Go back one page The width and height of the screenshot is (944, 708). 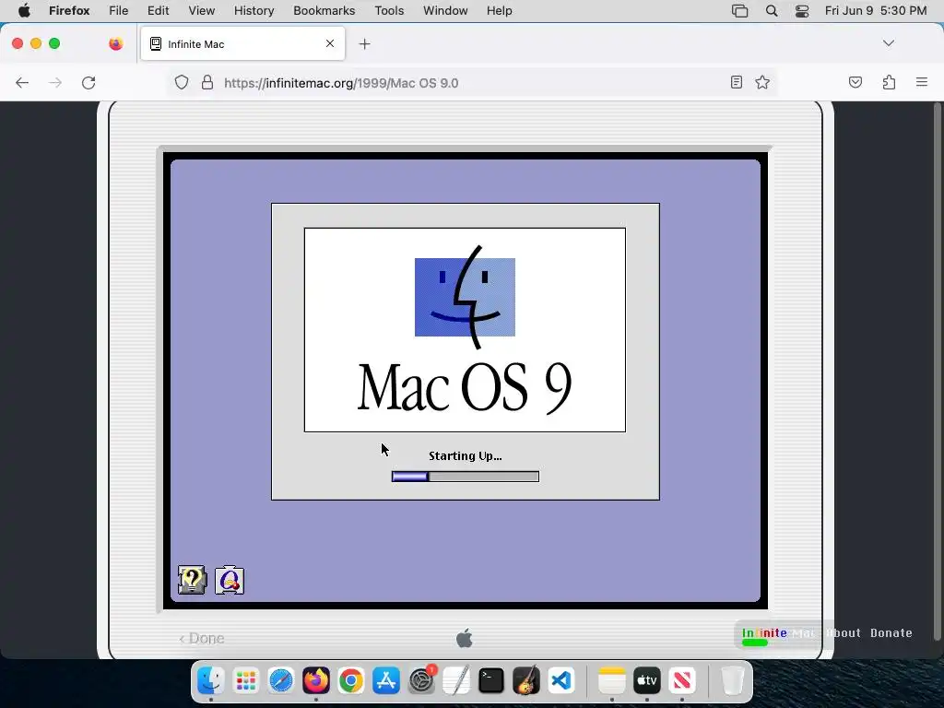coord(22,82)
